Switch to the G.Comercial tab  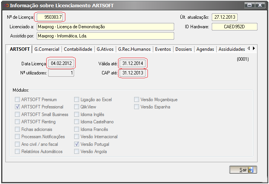tap(46, 49)
